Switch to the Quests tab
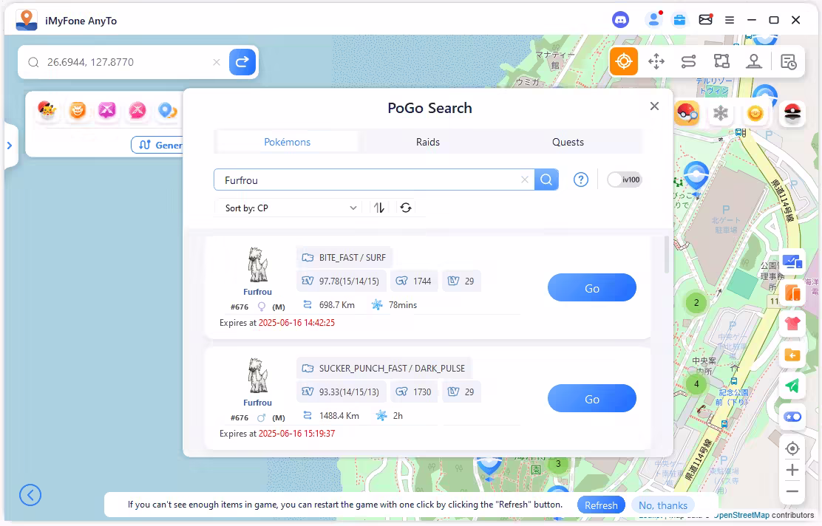The height and width of the screenshot is (526, 822). (x=568, y=142)
